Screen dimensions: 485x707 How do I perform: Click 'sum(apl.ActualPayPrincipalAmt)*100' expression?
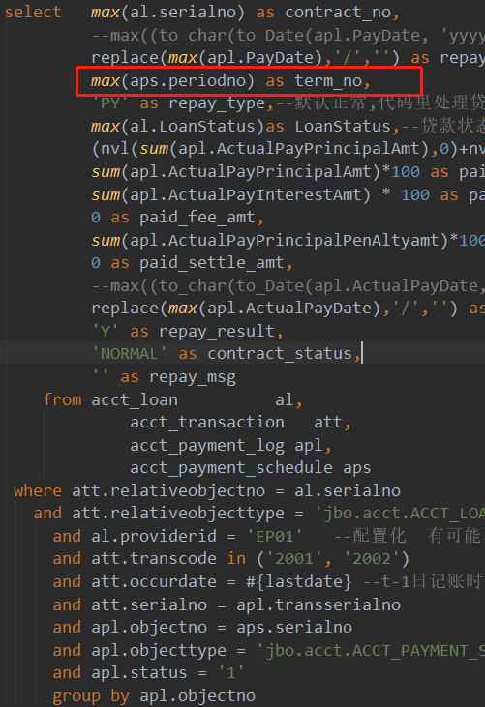click(x=256, y=172)
